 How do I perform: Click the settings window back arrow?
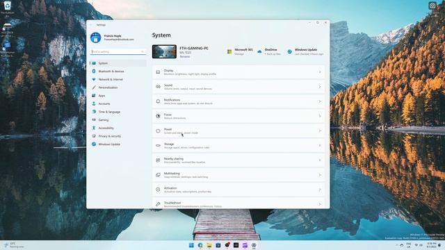(91, 25)
